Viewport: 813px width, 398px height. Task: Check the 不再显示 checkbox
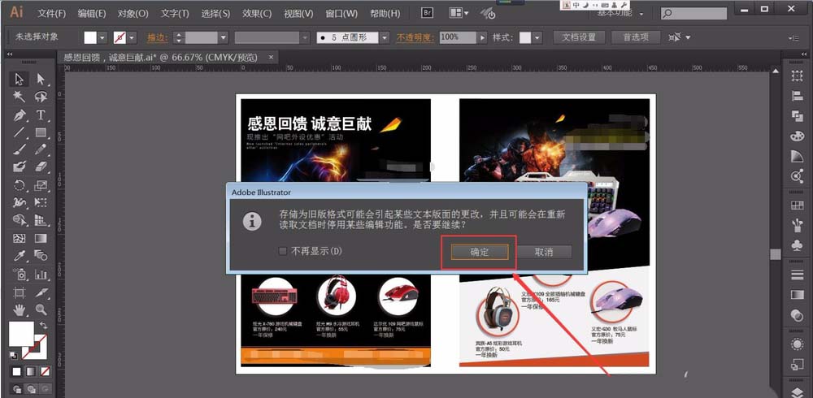point(283,251)
